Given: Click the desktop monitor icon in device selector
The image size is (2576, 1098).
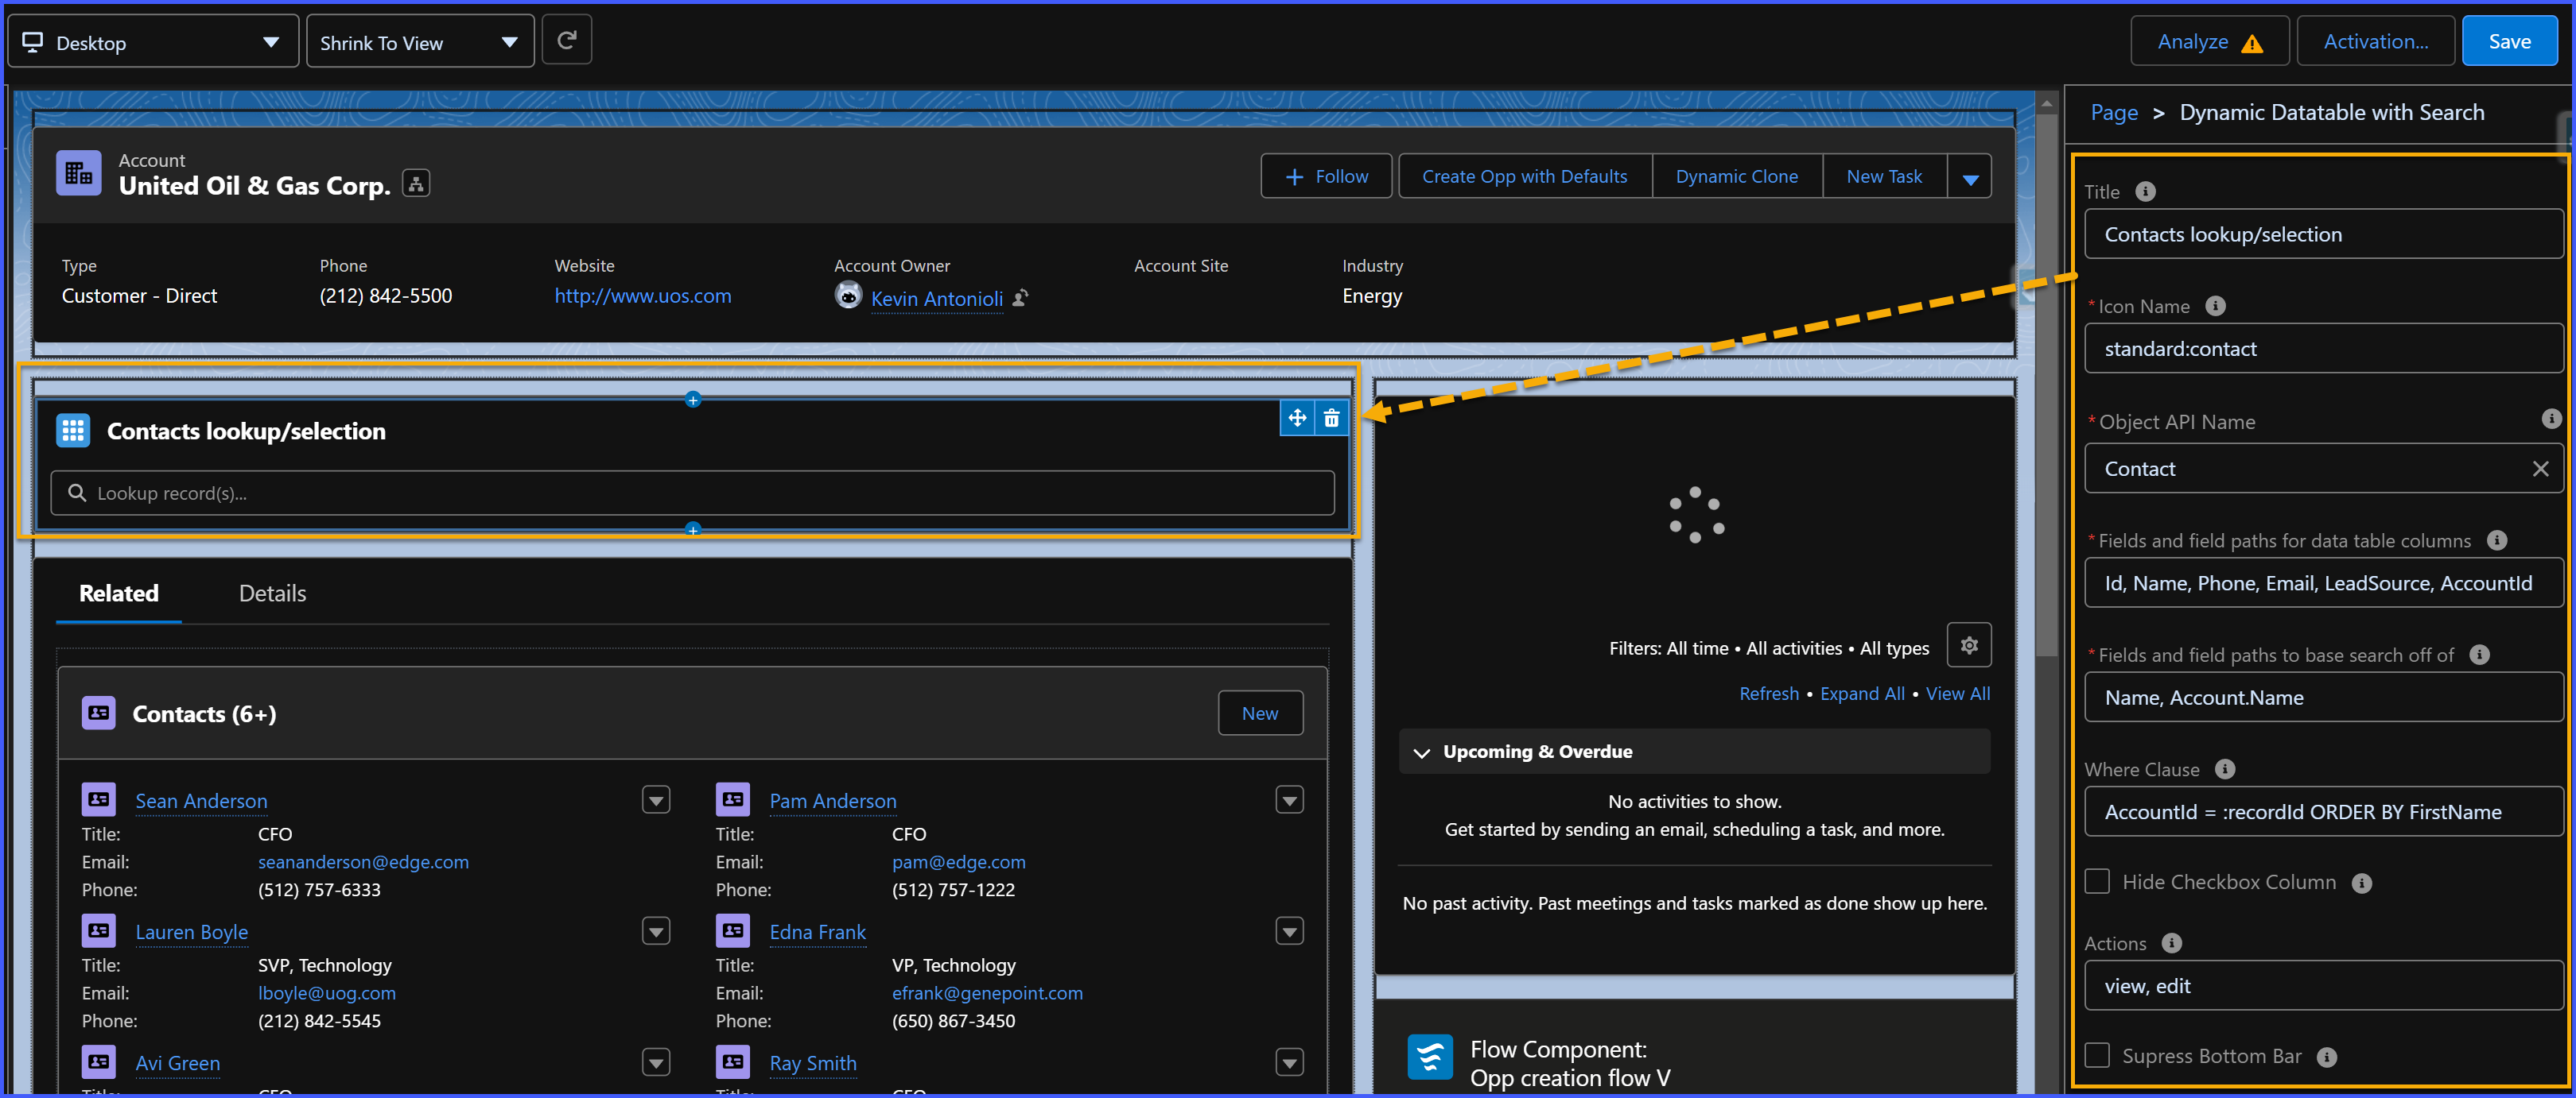Looking at the screenshot, I should (33, 41).
